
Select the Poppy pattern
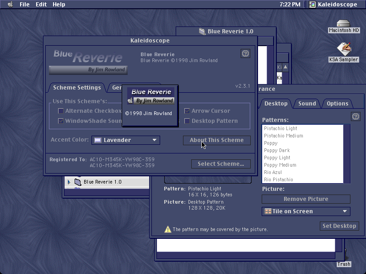tap(302, 143)
